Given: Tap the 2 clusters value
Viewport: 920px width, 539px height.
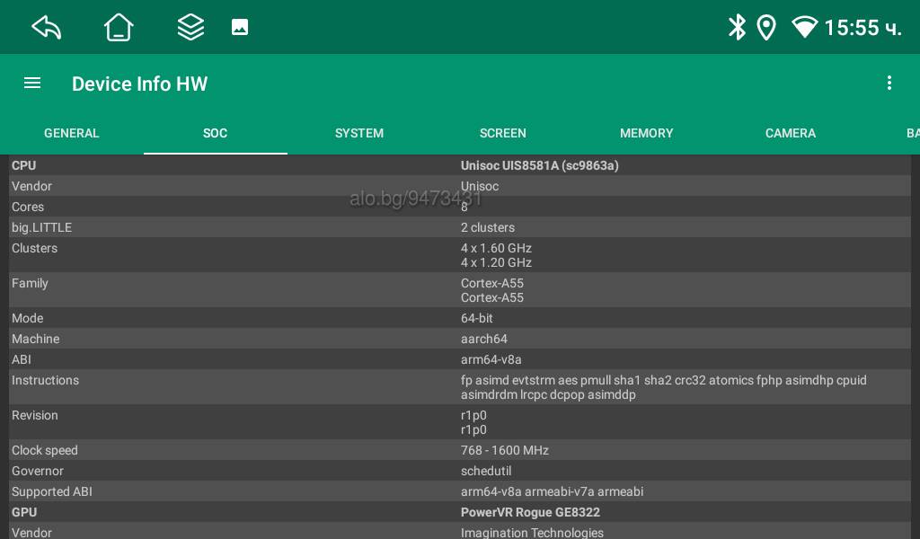Looking at the screenshot, I should click(488, 227).
